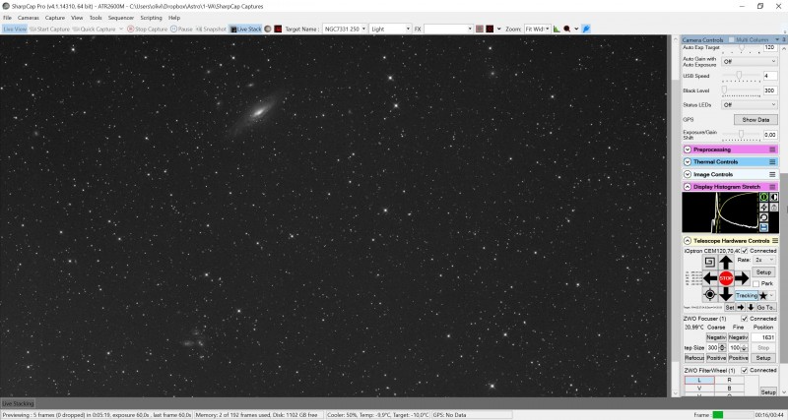Image resolution: width=788 pixels, height=420 pixels.
Task: Slew the telescope left with the left arrow
Action: (709, 278)
